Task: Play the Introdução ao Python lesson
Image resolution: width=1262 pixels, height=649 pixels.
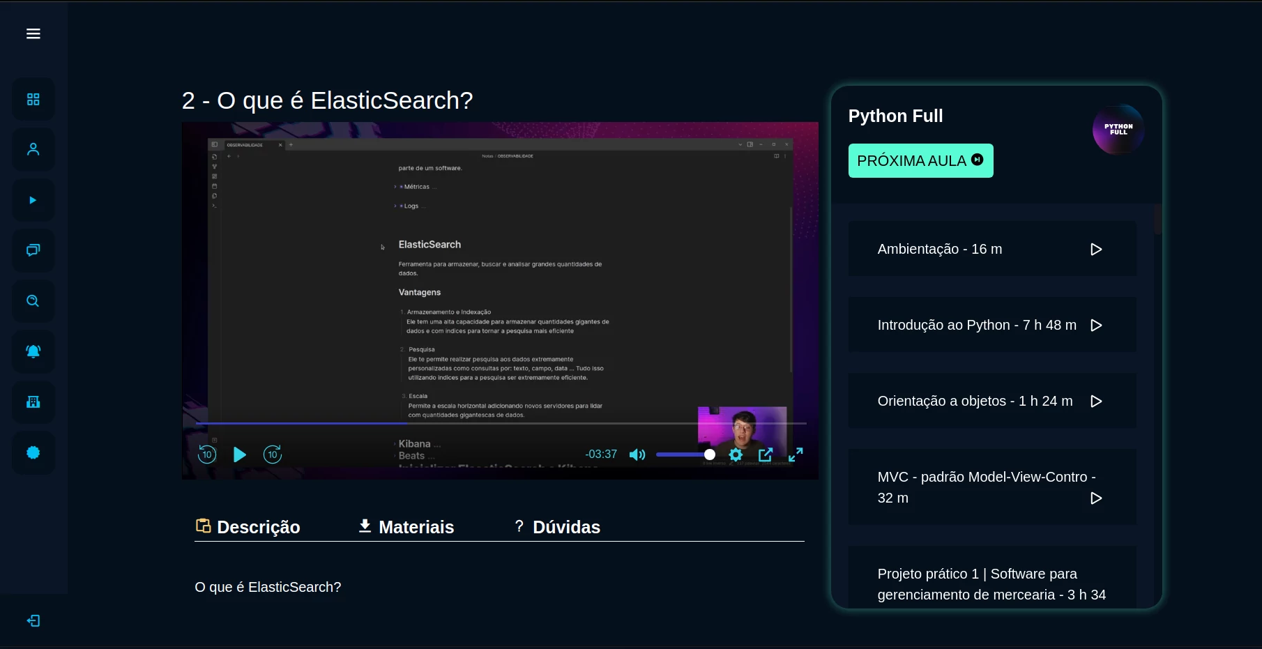Action: [x=1097, y=325]
